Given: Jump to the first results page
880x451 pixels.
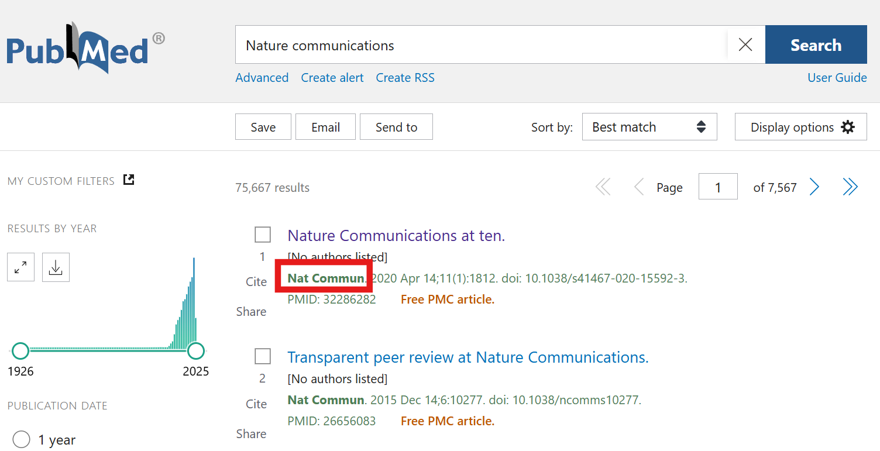Looking at the screenshot, I should pyautogui.click(x=603, y=187).
